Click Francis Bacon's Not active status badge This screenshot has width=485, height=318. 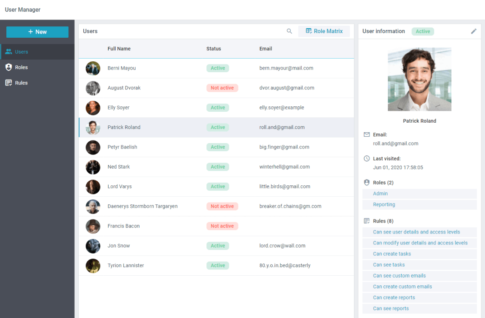222,226
